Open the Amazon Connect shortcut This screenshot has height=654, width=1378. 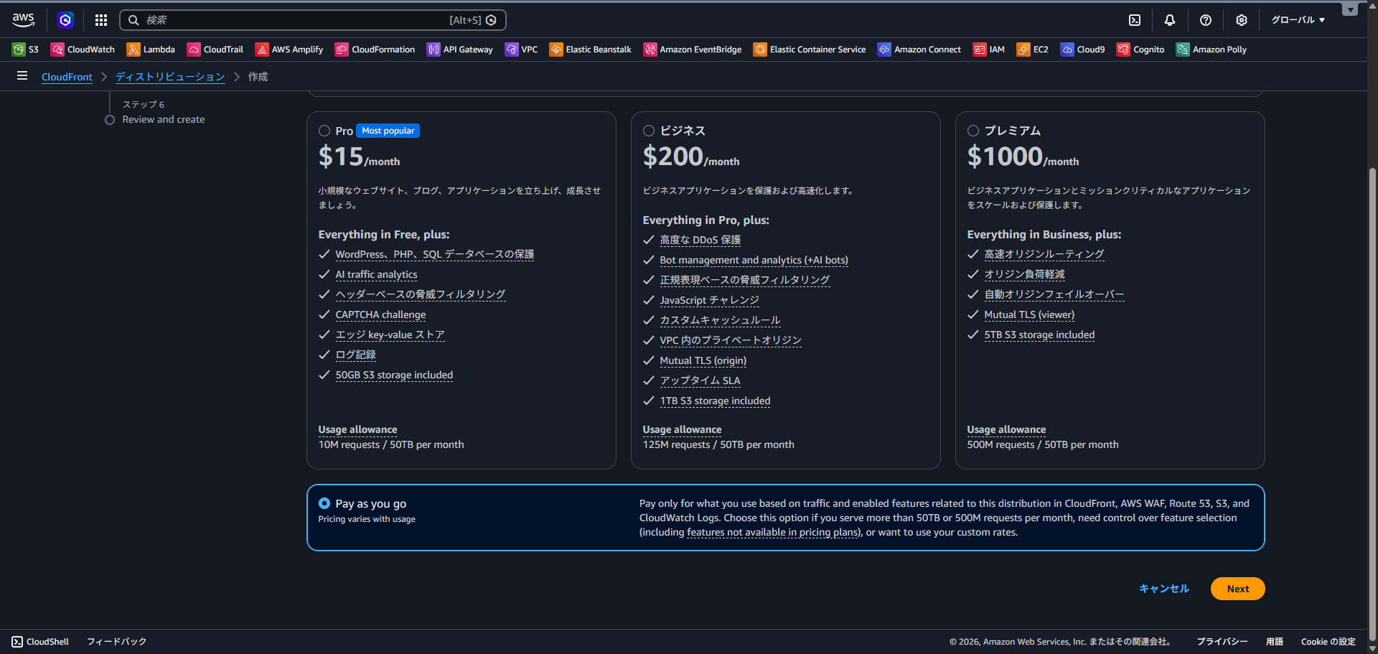click(919, 50)
